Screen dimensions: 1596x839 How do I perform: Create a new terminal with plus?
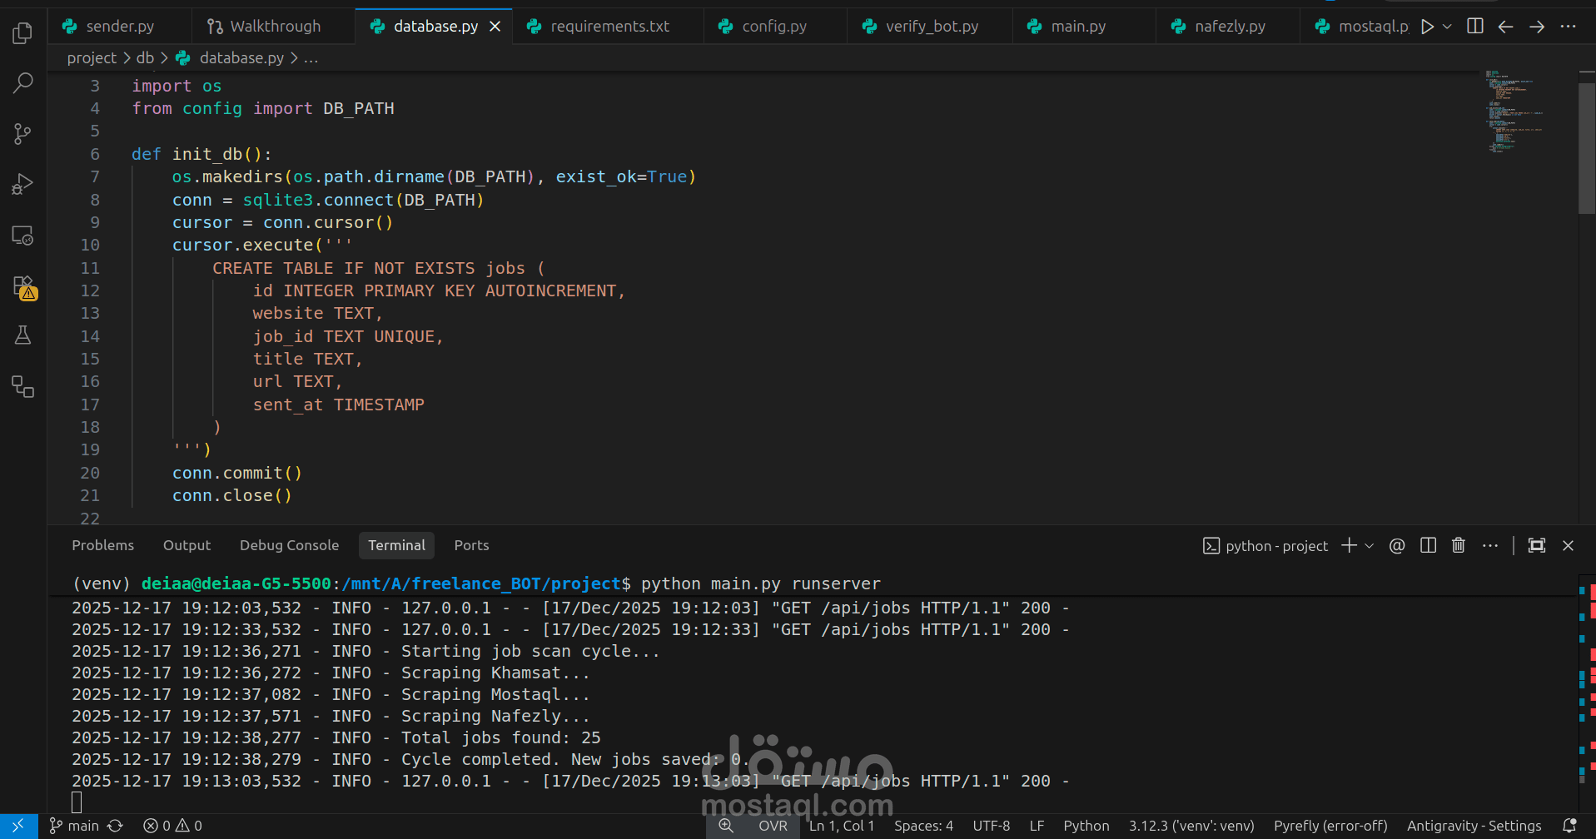click(x=1349, y=545)
